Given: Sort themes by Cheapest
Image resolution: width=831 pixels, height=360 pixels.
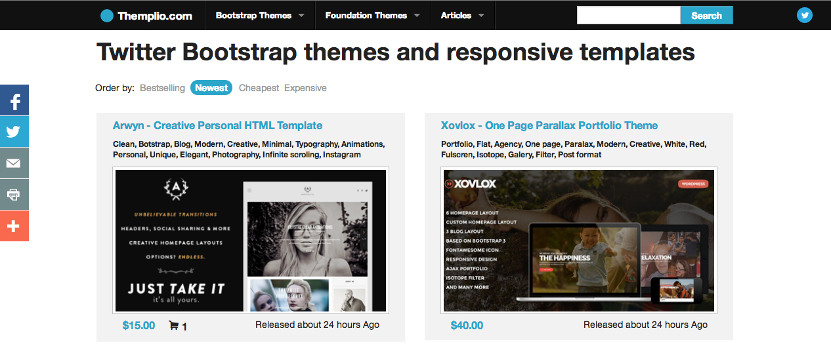Looking at the screenshot, I should pos(259,88).
